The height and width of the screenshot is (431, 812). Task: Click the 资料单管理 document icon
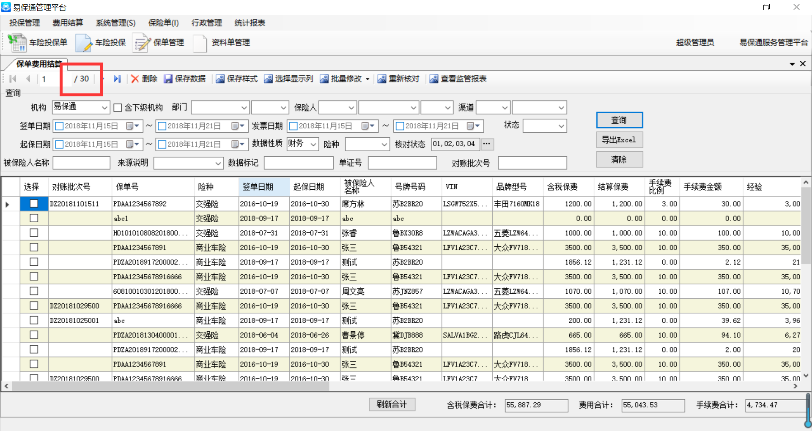200,43
